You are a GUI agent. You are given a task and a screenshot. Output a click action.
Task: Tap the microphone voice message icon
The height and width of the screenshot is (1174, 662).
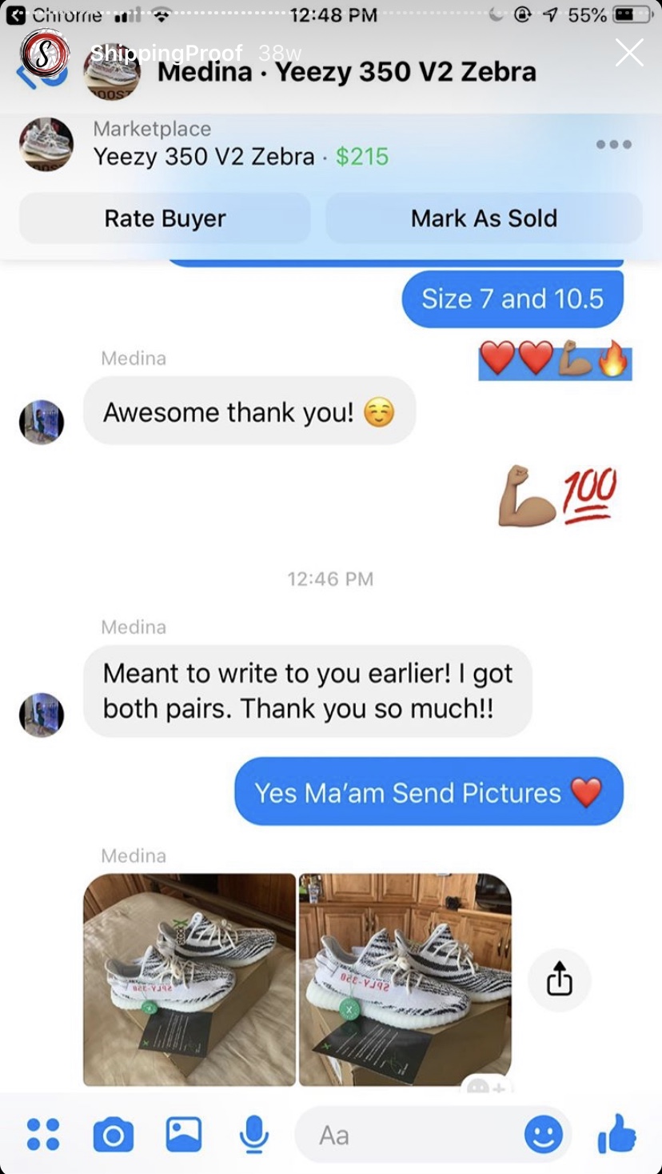tap(253, 1135)
